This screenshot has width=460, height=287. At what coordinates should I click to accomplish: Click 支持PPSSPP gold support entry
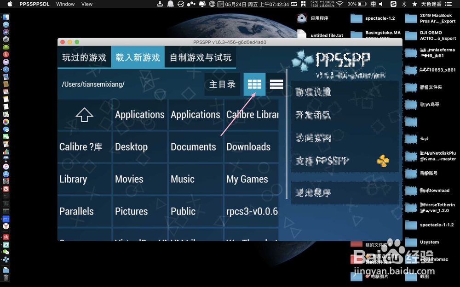click(x=345, y=161)
